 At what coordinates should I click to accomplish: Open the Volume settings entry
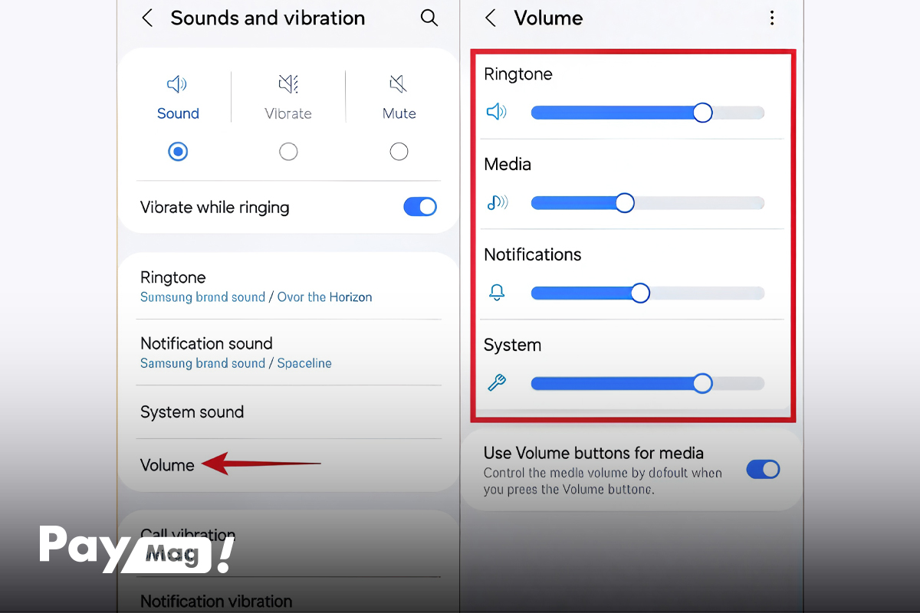pyautogui.click(x=168, y=465)
